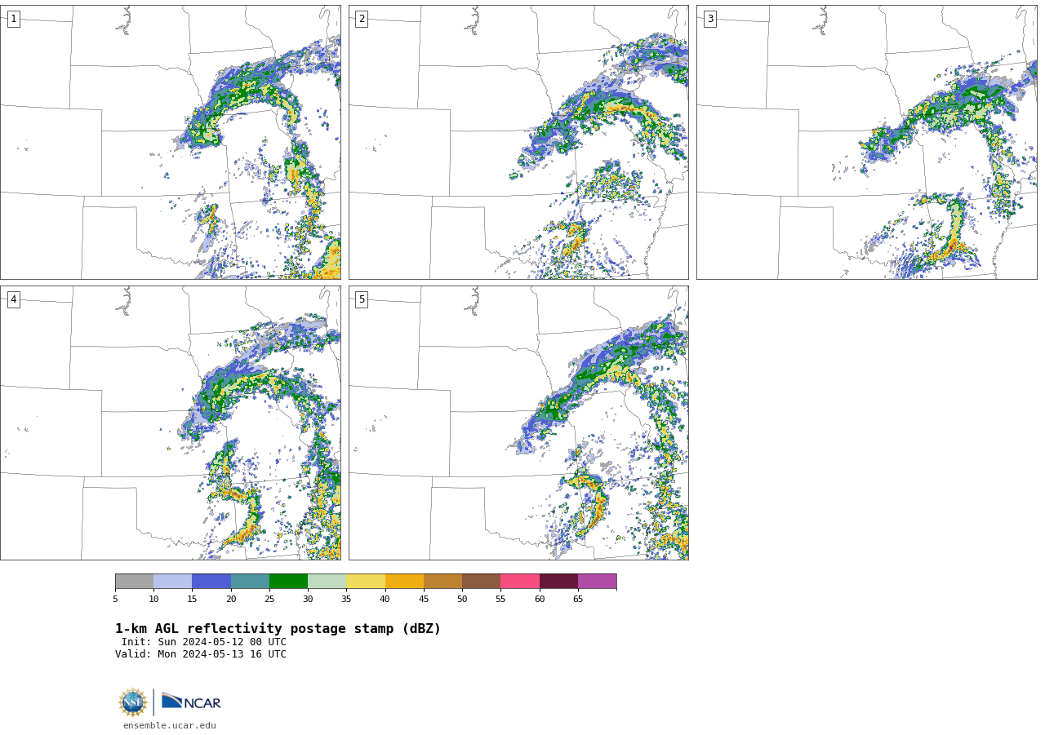The image size is (1045, 735).
Task: Open ensemble member 5 reflectivity map
Action: pos(518,423)
